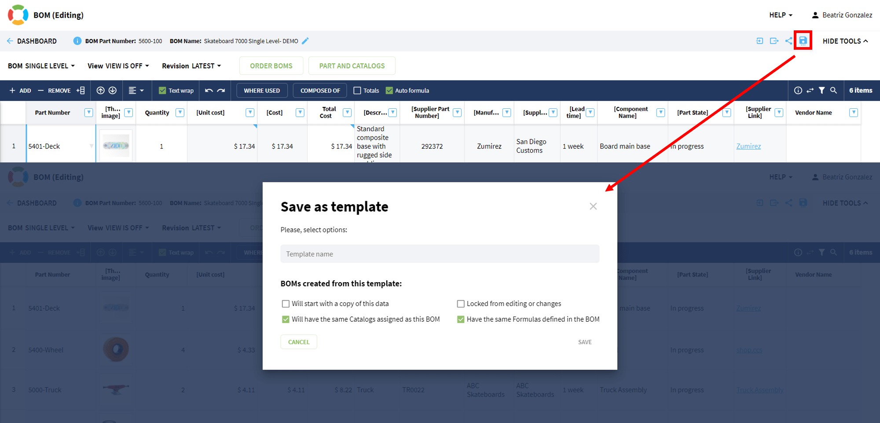The width and height of the screenshot is (880, 423).
Task: Click the search icon above the grid
Action: 833,90
